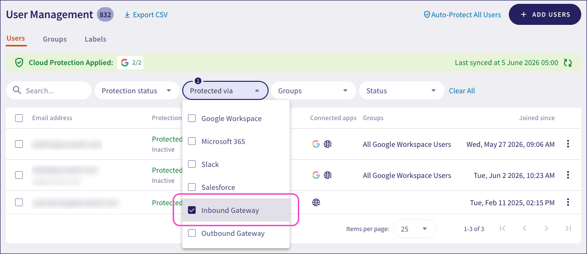587x254 pixels.
Task: Click the '1-3 of 3' pagination text
Action: click(x=474, y=229)
